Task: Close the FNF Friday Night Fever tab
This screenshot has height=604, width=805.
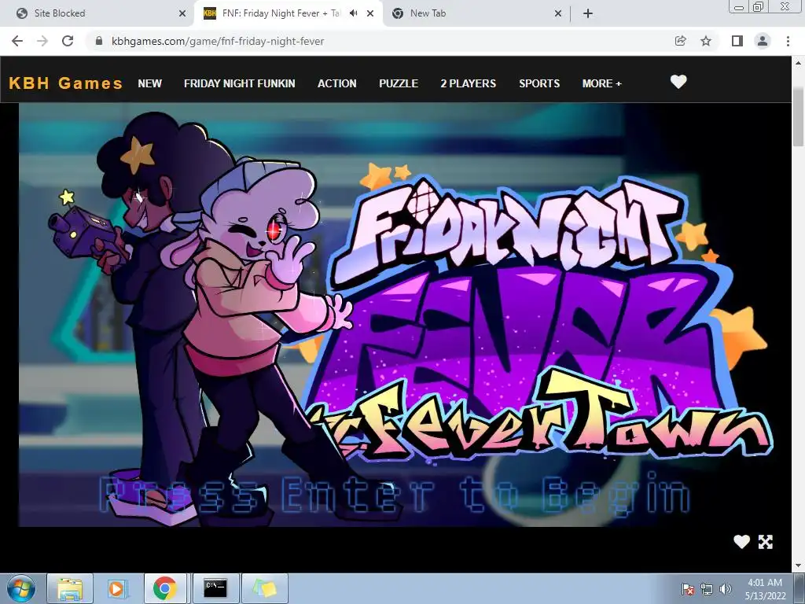Action: pyautogui.click(x=370, y=14)
